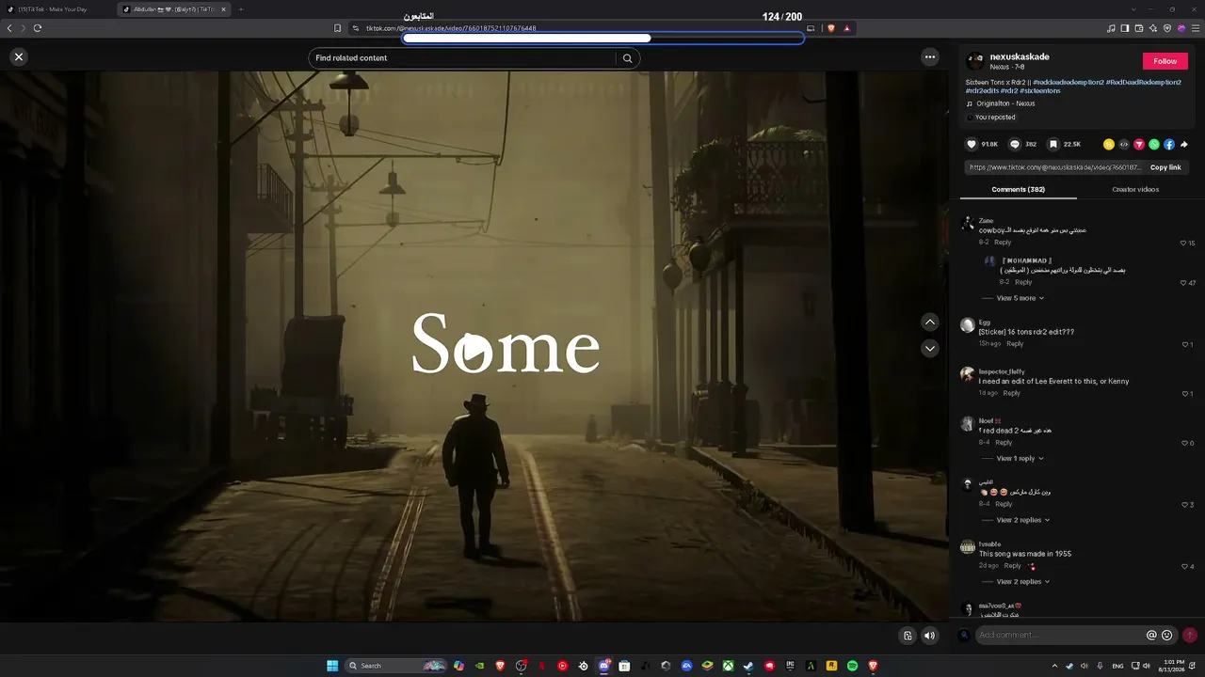Switch to the Comments (382) tab
The image size is (1205, 677).
(1018, 190)
